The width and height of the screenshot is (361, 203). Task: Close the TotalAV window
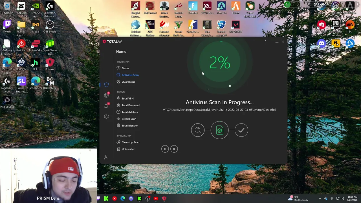coord(283,42)
